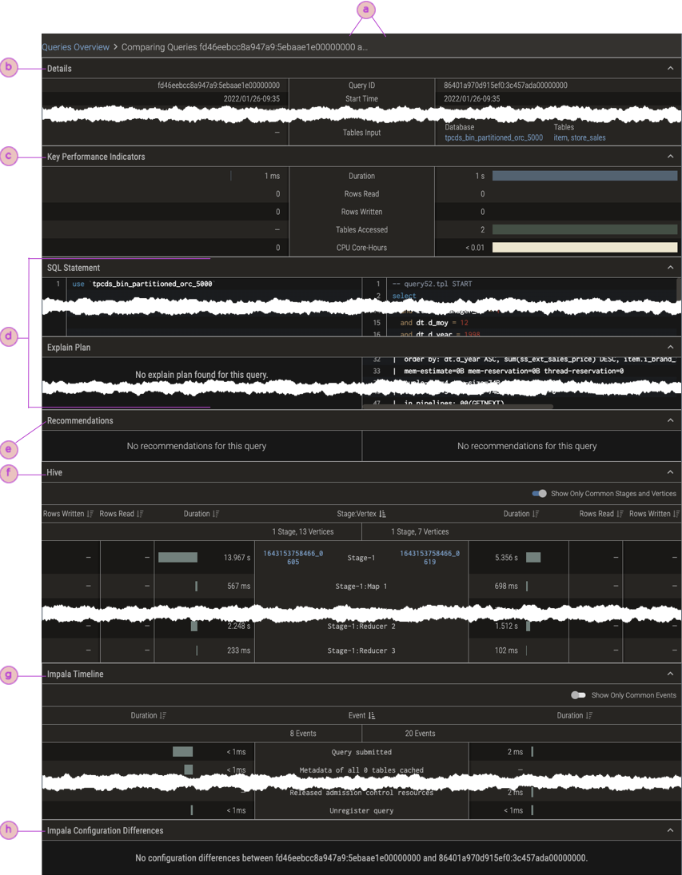Open the Queries Overview breadcrumb link
The image size is (682, 875).
(75, 46)
